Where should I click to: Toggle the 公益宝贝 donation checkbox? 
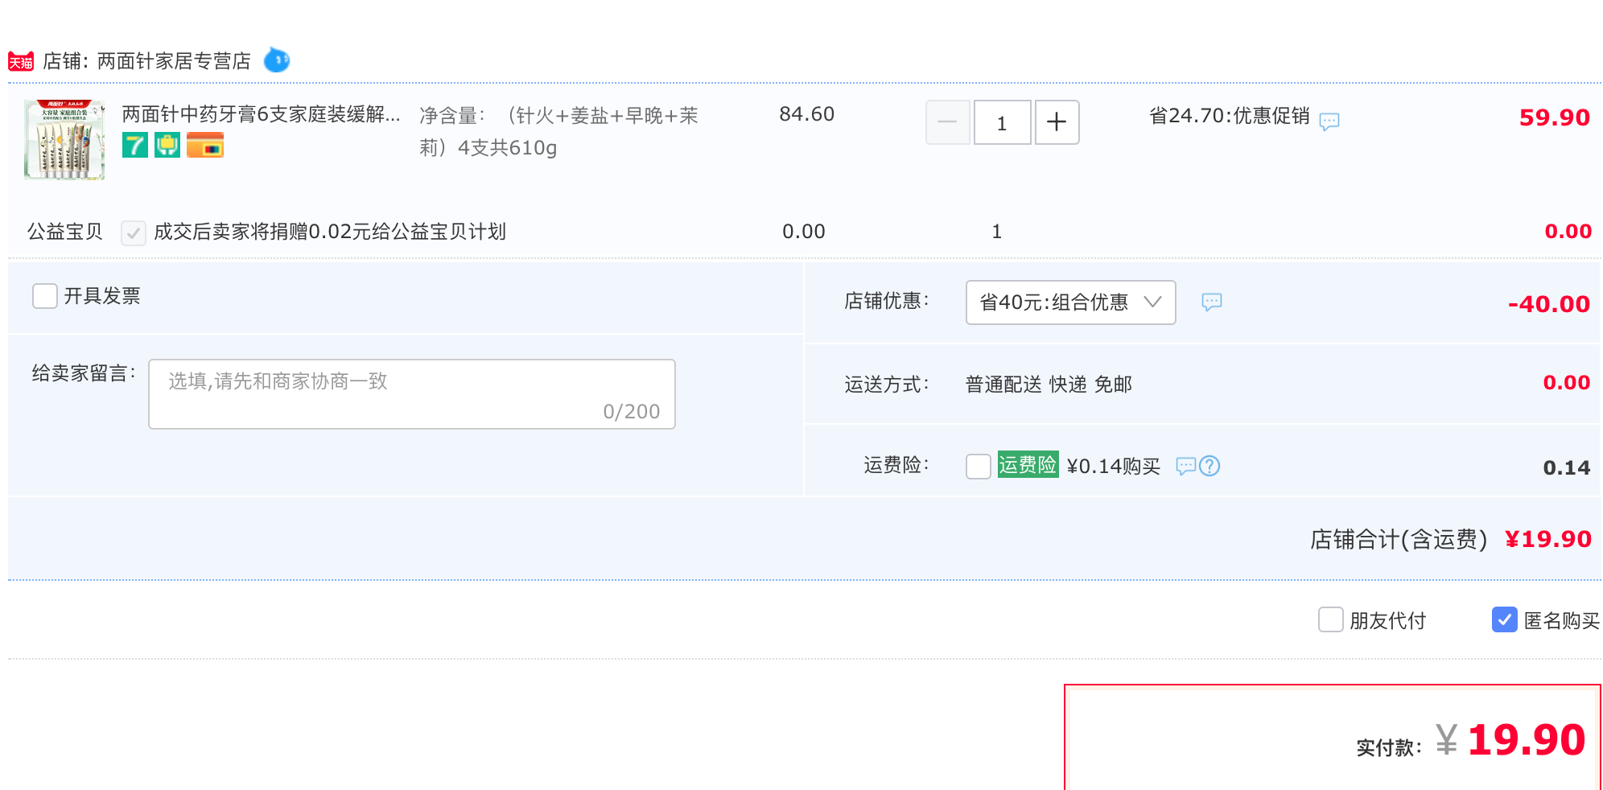tap(134, 232)
